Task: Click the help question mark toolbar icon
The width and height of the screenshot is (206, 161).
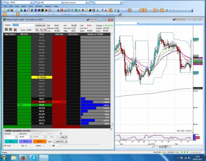Action: pos(115,10)
